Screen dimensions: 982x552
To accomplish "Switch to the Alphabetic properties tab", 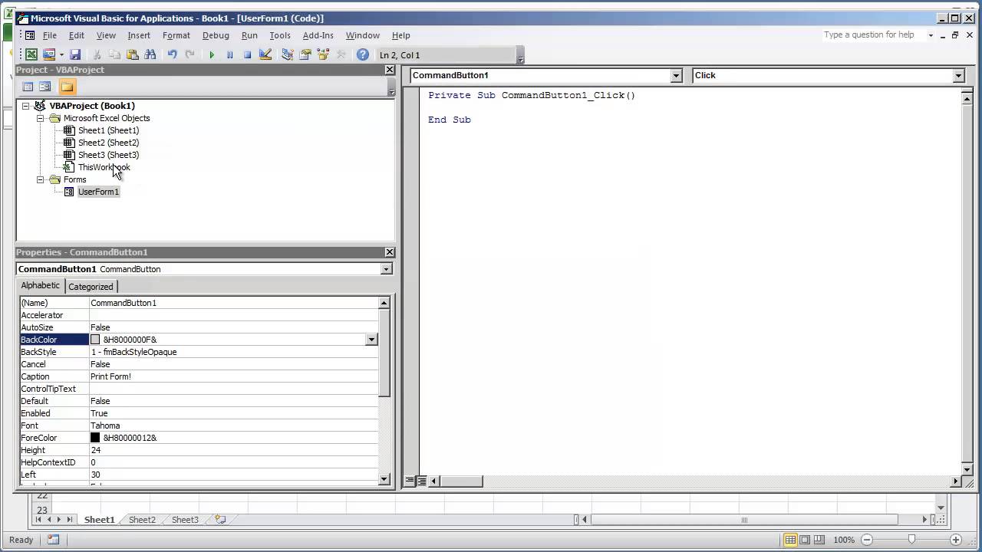I will 40,285.
